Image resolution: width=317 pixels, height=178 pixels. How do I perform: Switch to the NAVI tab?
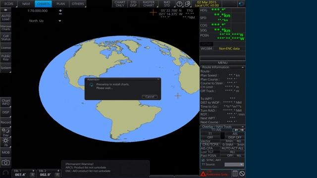(26, 4)
